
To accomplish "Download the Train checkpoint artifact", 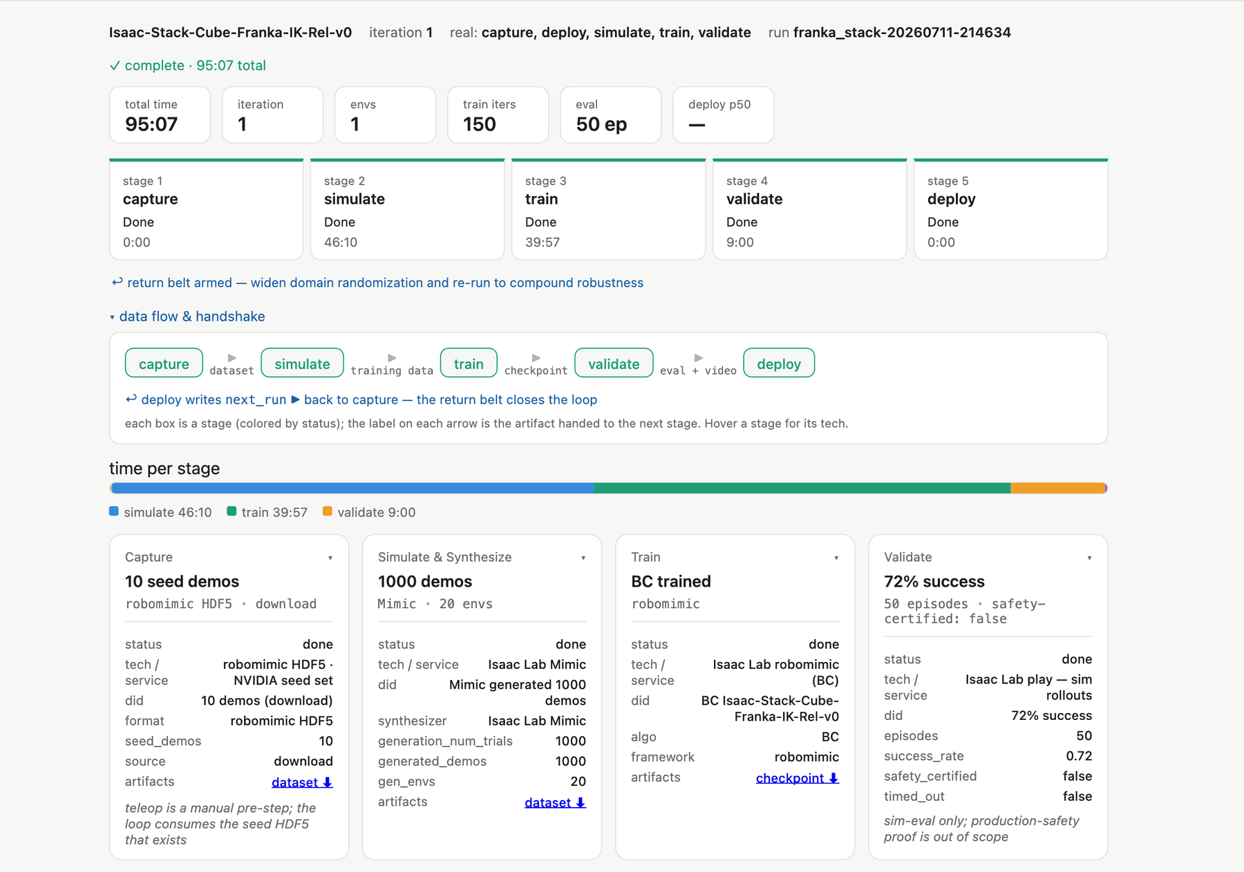I will [x=798, y=778].
